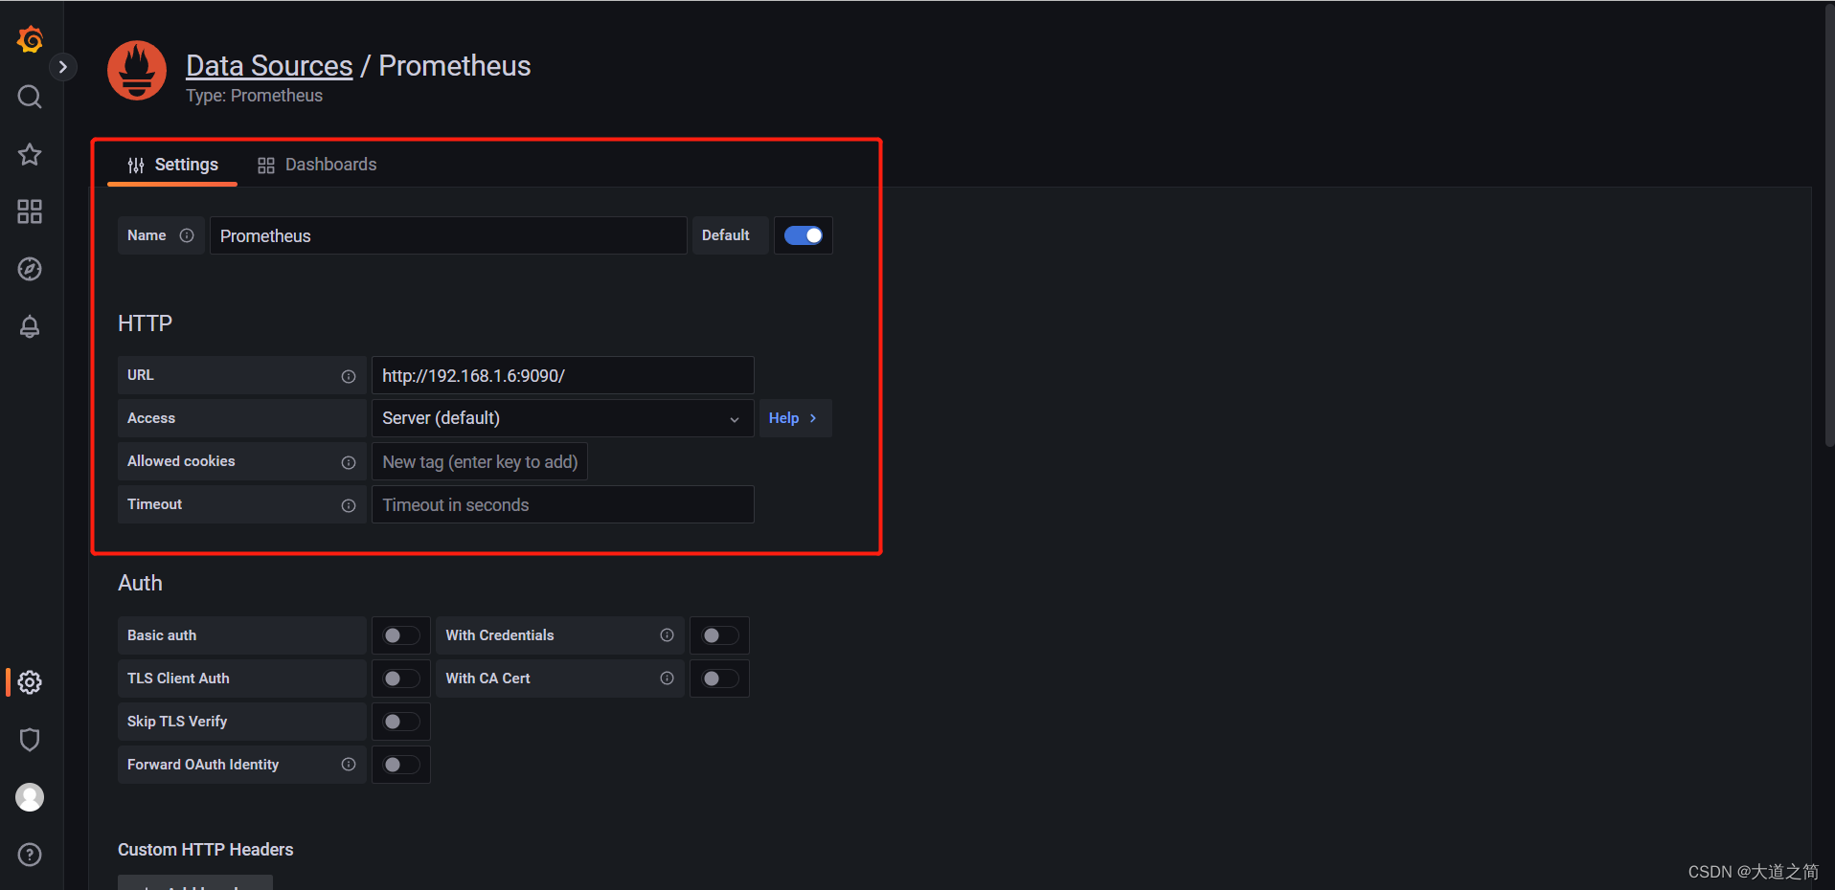
Task: Enable Skip TLS Verify
Action: tap(400, 721)
